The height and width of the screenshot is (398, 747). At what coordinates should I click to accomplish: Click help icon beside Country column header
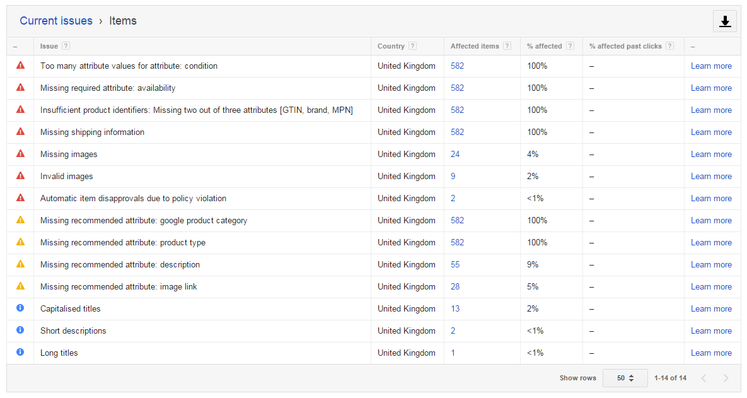412,46
